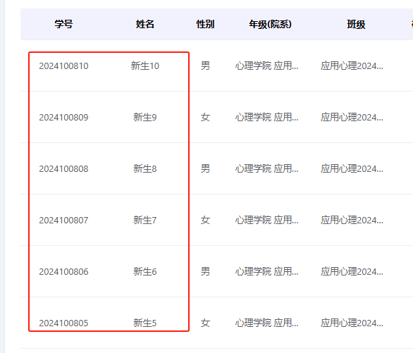Viewport: 413px width, 353px height.
Task: Click gender cell in 新生8 row
Action: [x=205, y=168]
